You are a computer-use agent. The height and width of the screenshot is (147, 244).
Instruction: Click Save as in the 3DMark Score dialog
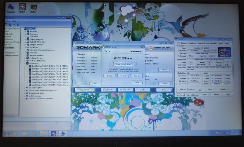click(137, 76)
